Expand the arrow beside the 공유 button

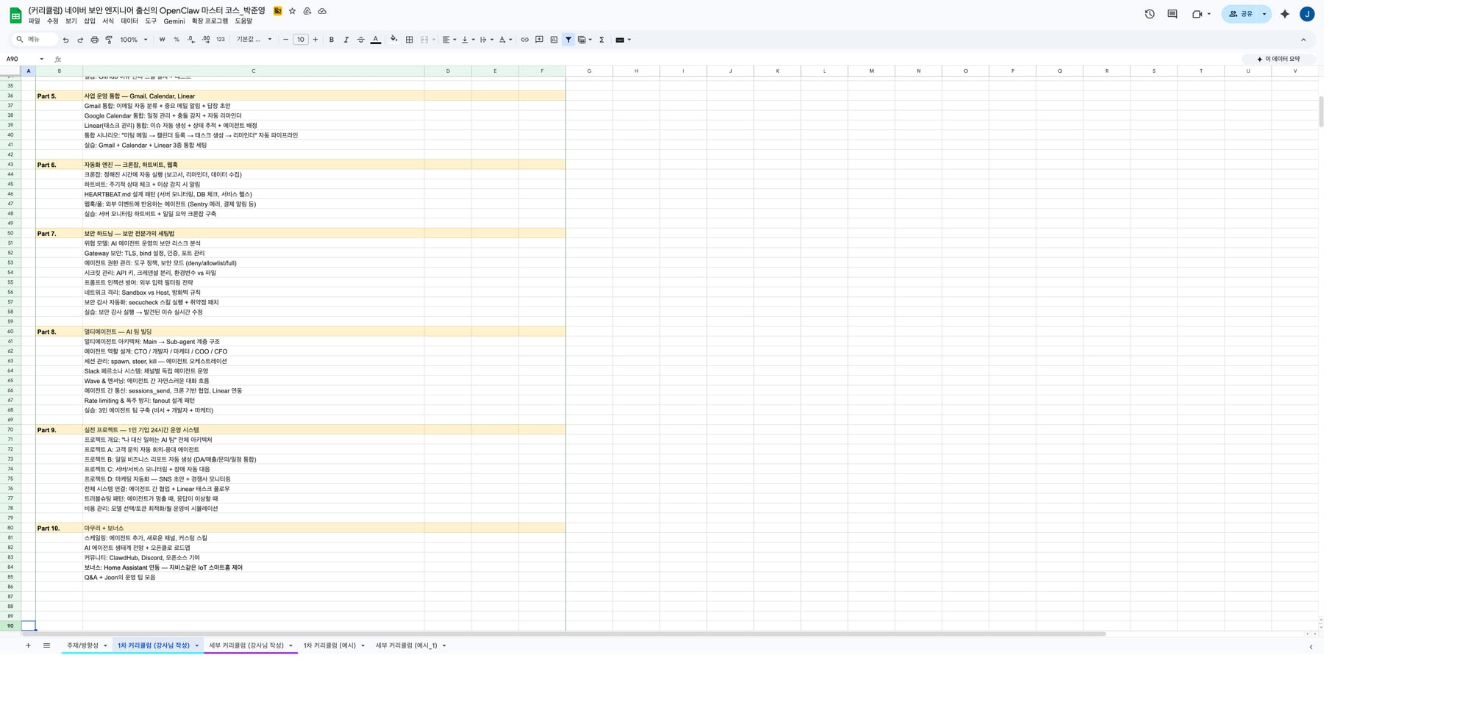(1264, 14)
